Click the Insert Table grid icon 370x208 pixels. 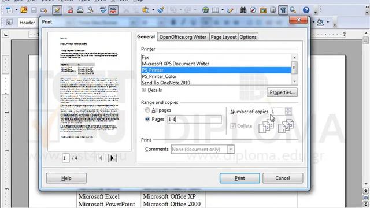pos(215,10)
